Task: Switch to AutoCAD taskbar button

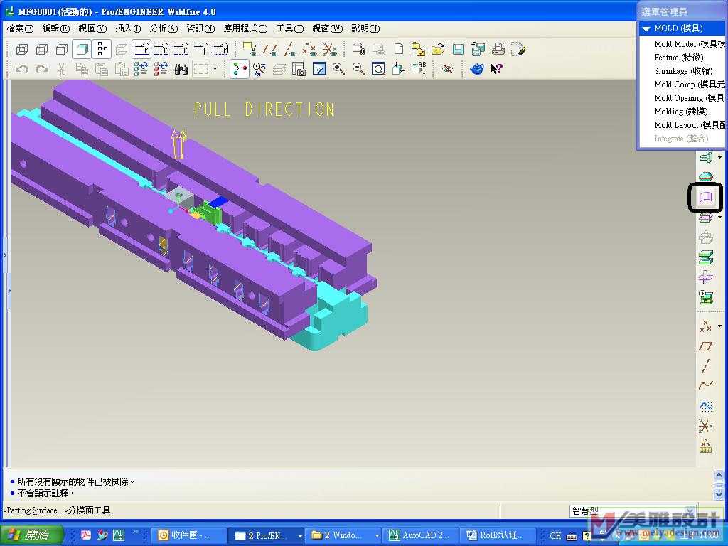Action: pos(419,535)
